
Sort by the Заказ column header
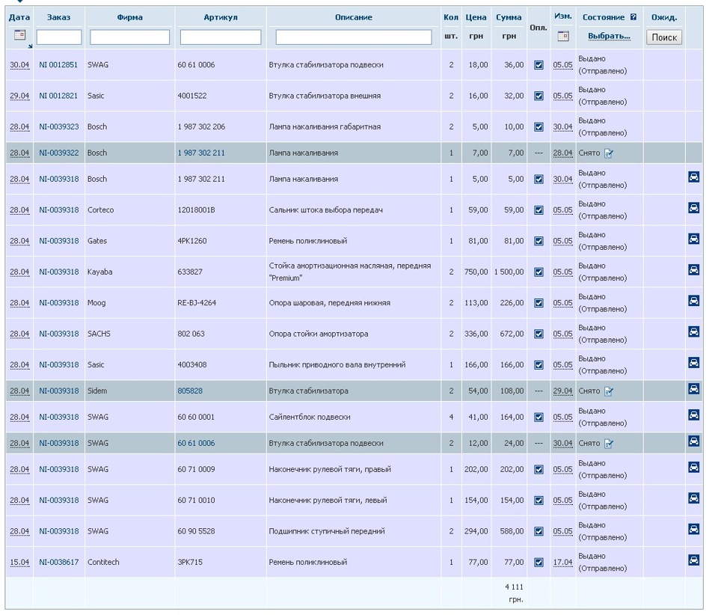pos(58,17)
